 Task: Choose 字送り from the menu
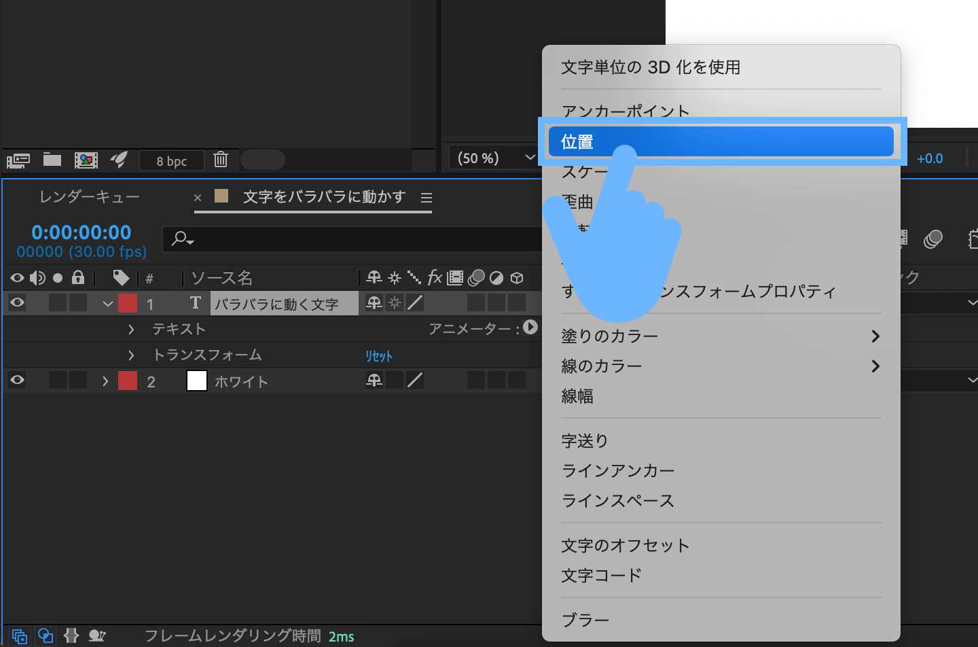tap(721, 440)
